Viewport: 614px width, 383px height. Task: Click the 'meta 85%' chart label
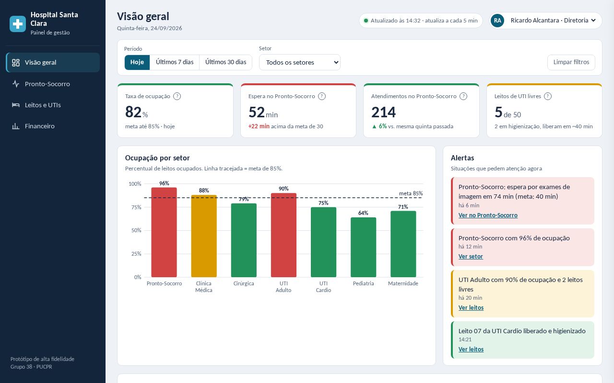point(411,193)
